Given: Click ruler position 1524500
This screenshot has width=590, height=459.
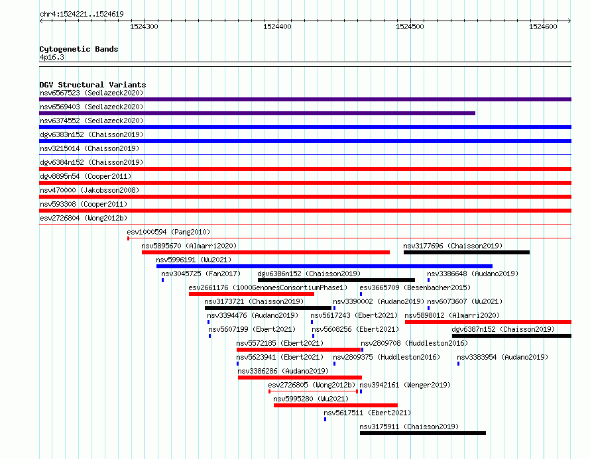Looking at the screenshot, I should (x=410, y=26).
